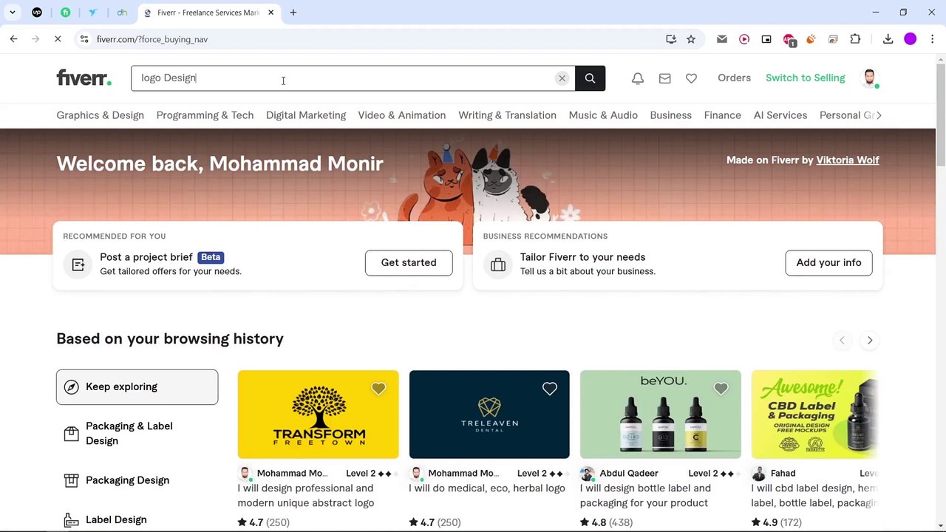Open gig 'I will design professional and modern unique abstract logo'
The width and height of the screenshot is (946, 532).
[x=306, y=495]
